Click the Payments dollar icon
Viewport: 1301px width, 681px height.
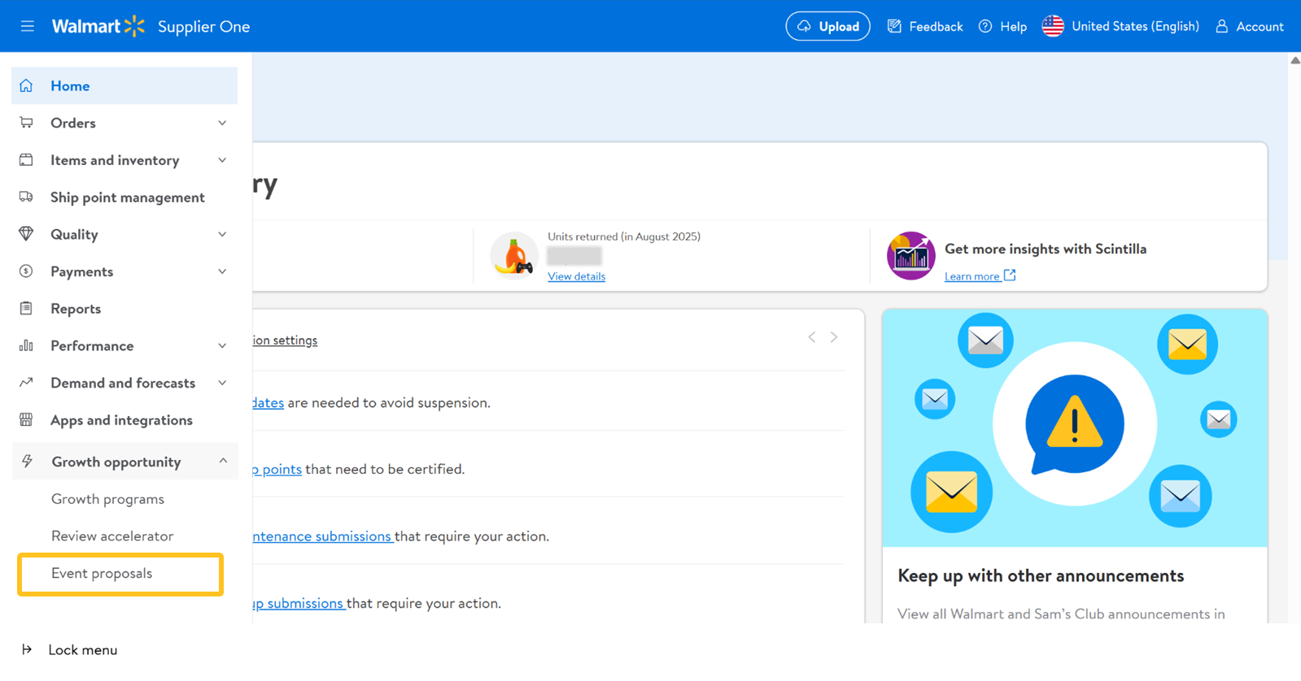[26, 271]
